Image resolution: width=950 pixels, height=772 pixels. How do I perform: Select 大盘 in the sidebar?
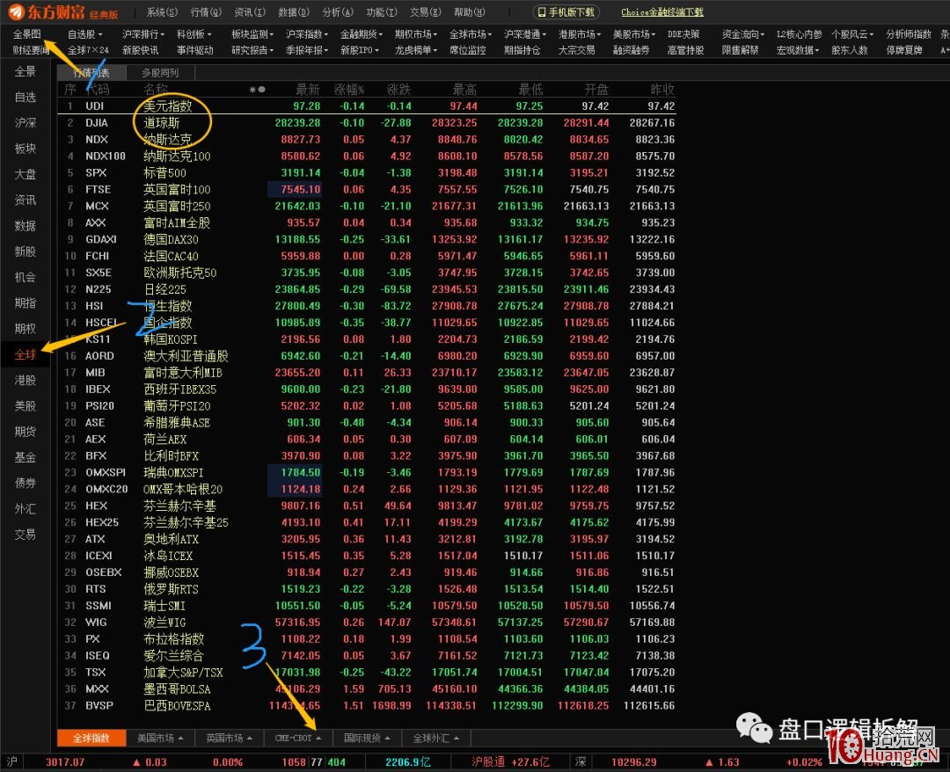[25, 174]
